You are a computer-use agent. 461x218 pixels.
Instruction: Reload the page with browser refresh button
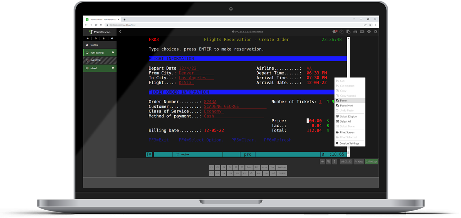click(x=96, y=25)
